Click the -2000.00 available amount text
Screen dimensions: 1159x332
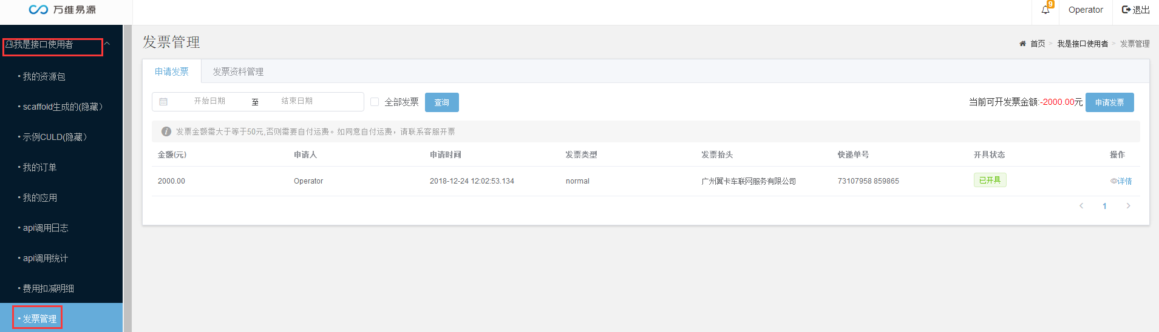click(1058, 102)
